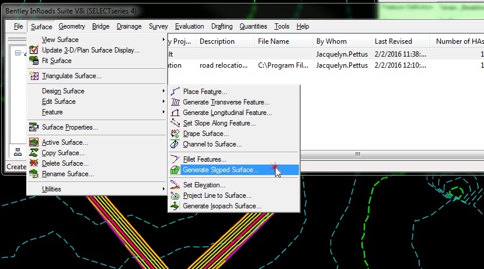Select Generate Sloped Surface... menu entry

234,170
